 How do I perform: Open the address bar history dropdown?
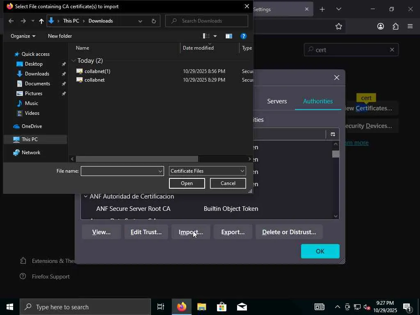click(140, 21)
